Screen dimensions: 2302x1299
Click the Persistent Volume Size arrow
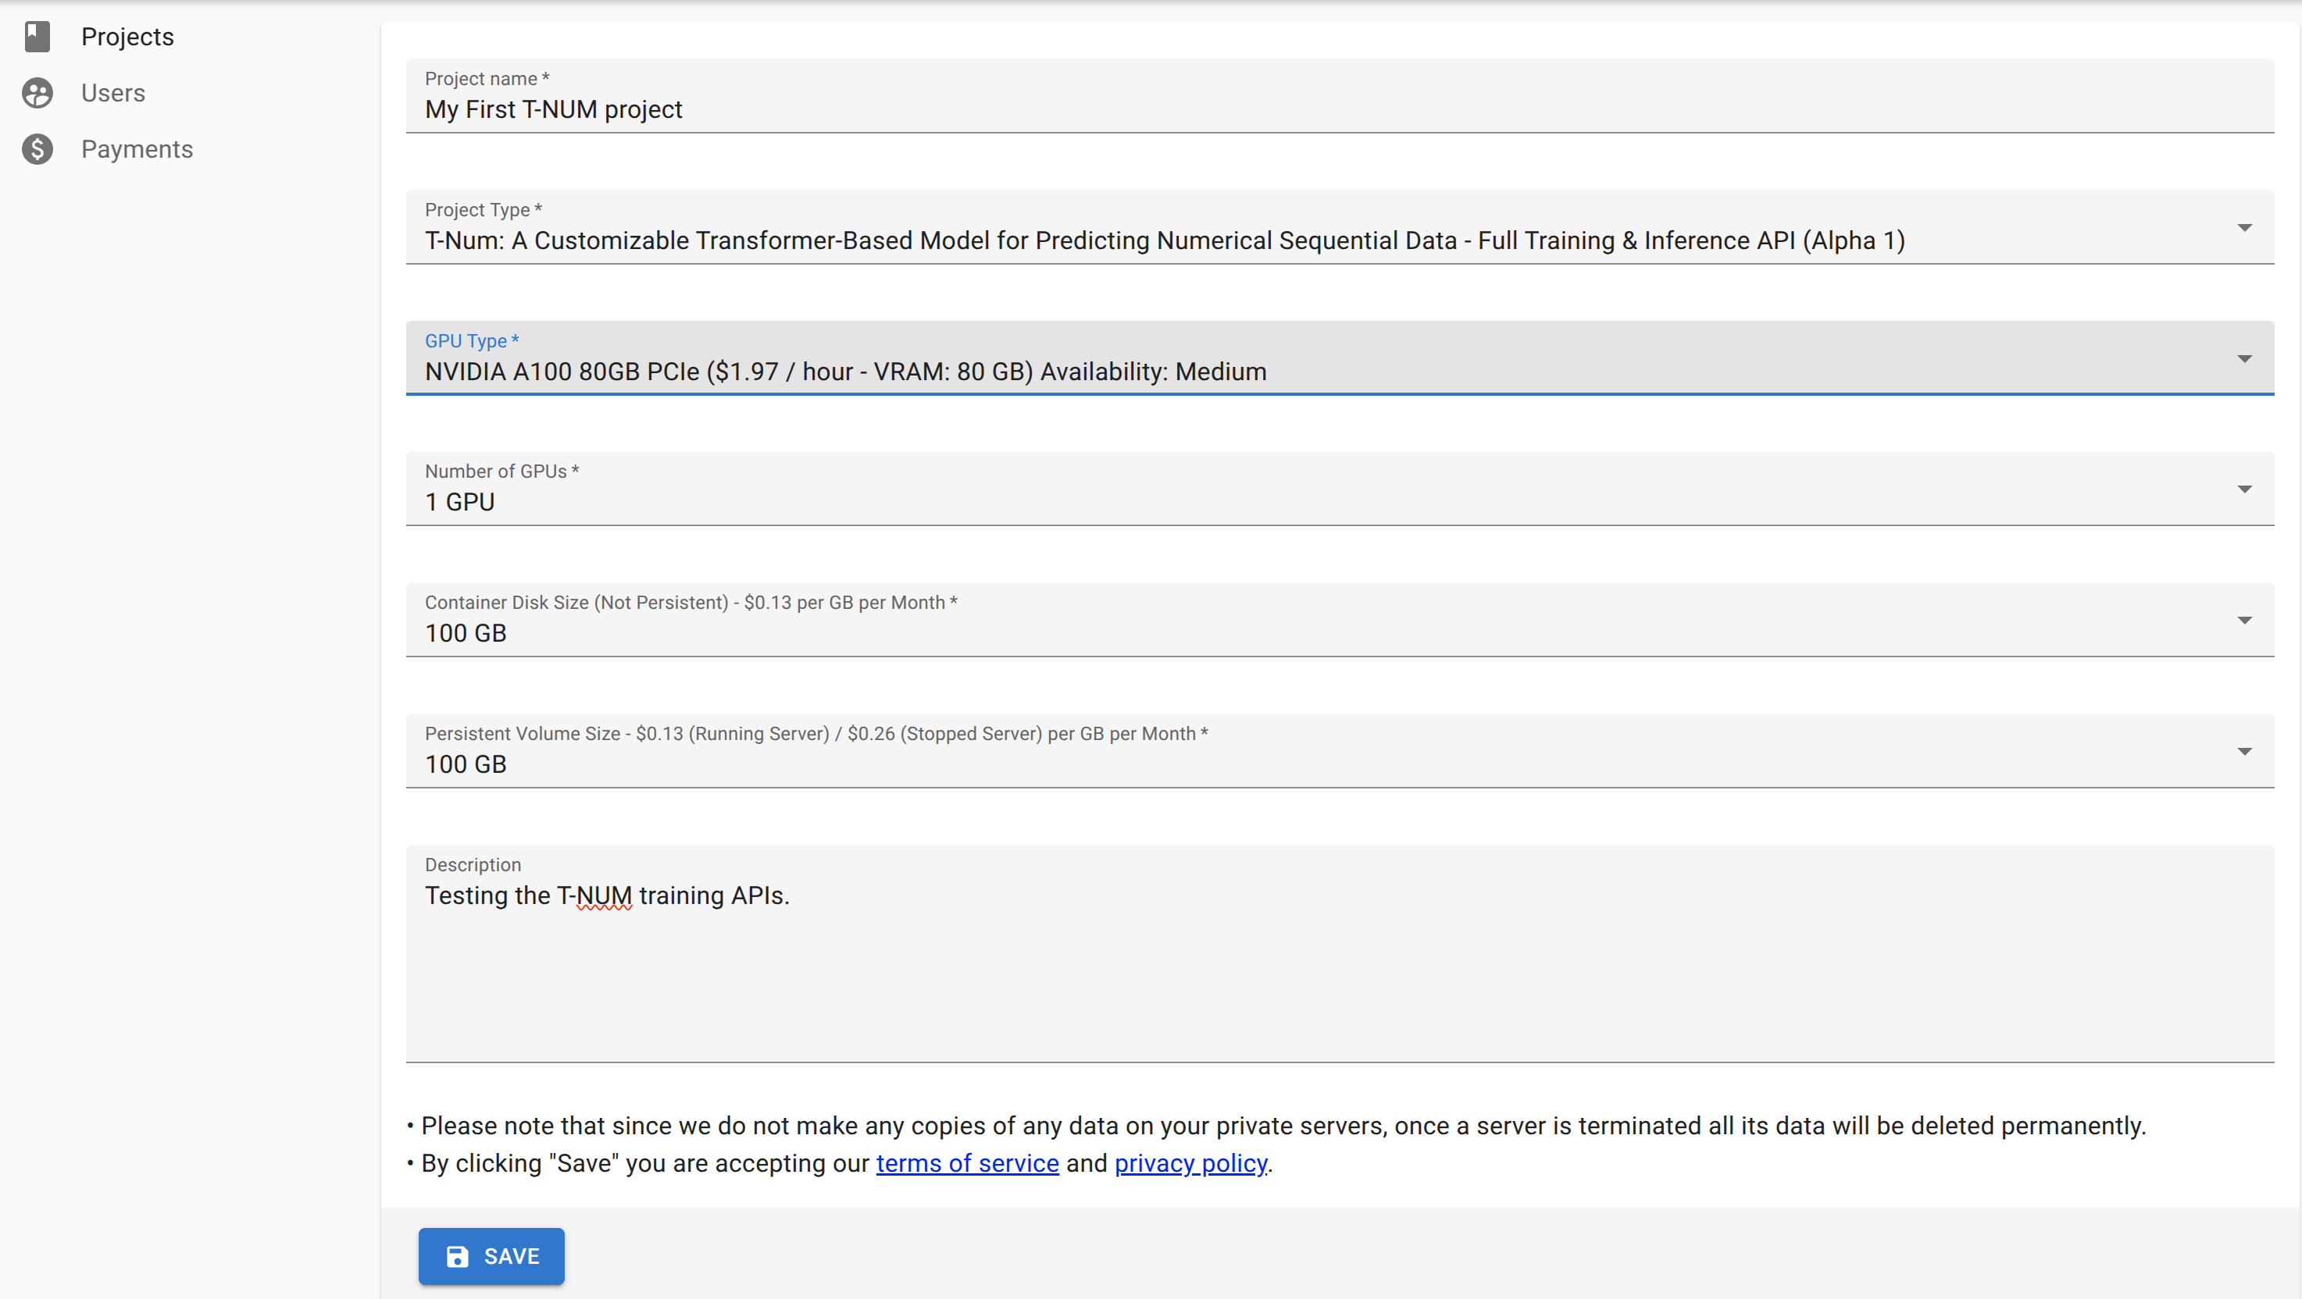coord(2244,752)
